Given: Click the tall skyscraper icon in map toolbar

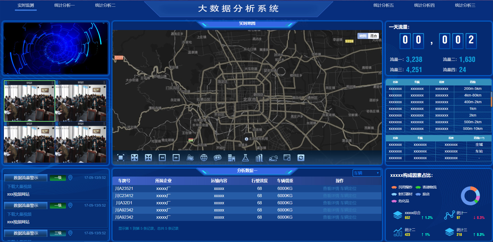Looking at the screenshot, I should 259,158.
